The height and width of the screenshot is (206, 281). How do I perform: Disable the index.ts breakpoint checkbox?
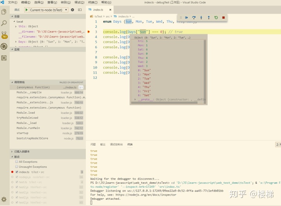(x=17, y=172)
